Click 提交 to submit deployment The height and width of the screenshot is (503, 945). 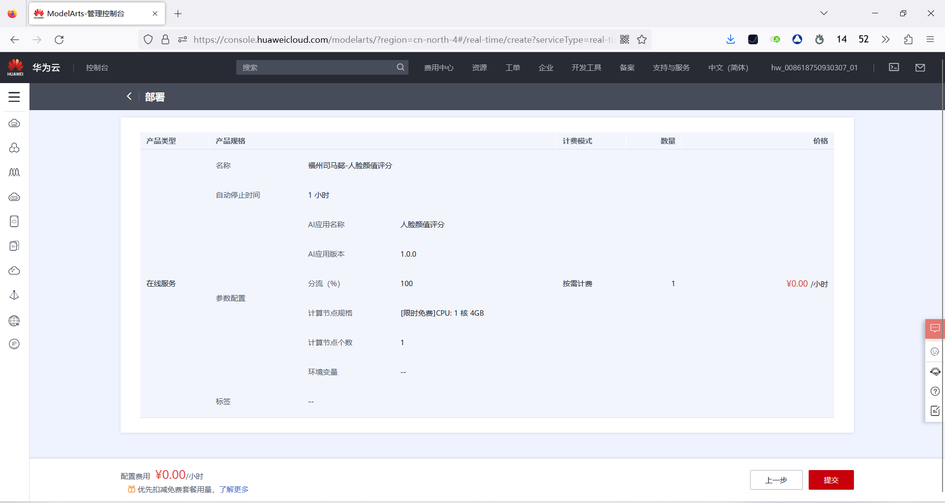pyautogui.click(x=831, y=480)
